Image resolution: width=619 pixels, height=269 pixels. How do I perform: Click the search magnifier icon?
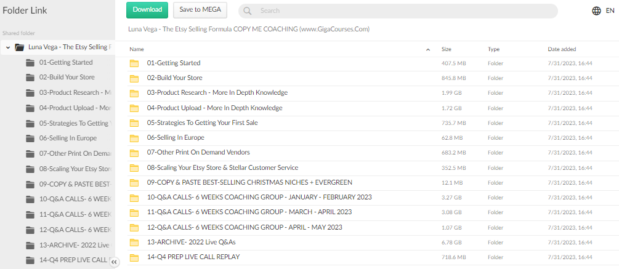(x=248, y=11)
